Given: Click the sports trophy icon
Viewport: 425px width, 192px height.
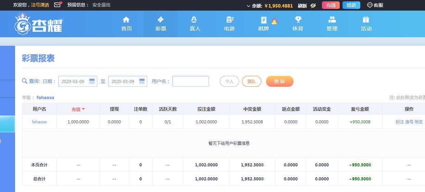Looking at the screenshot, I should [x=298, y=19].
